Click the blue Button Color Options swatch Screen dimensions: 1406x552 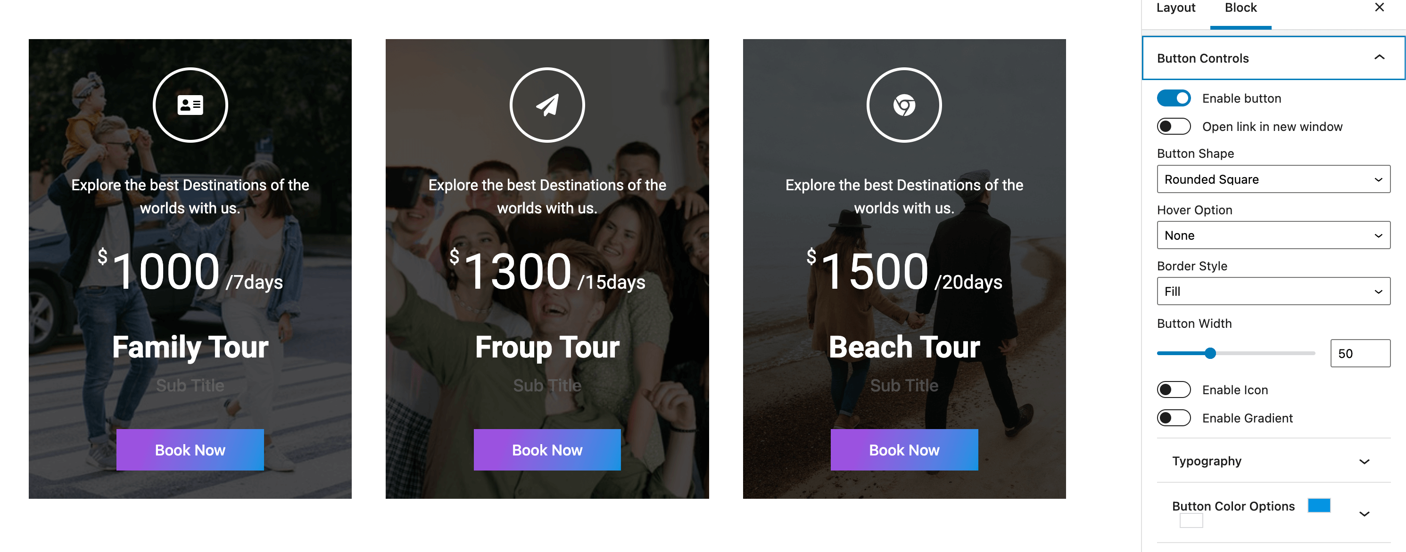(x=1319, y=505)
